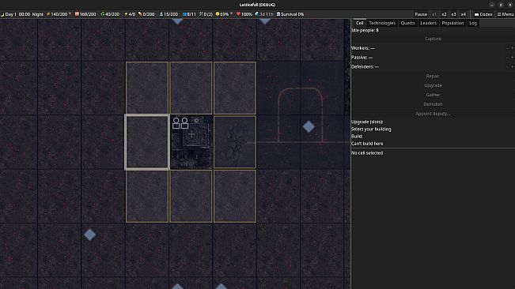Open the Log tab

tap(473, 23)
